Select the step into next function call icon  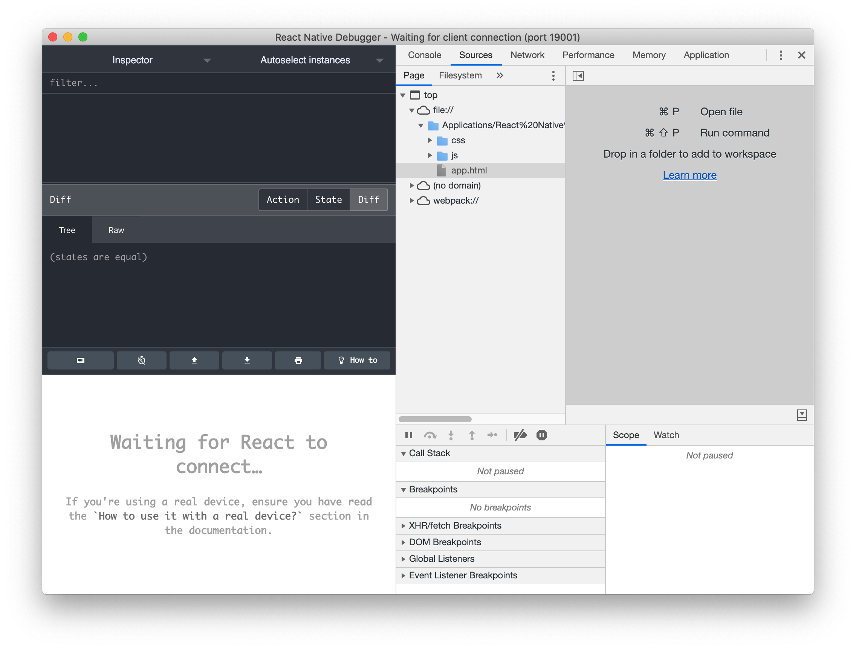tap(451, 435)
